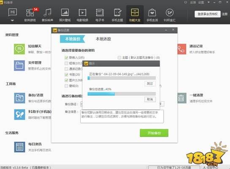The image size is (230, 169).
Task: Select 功能大全 all functions toolbar item
Action: (x=135, y=15)
